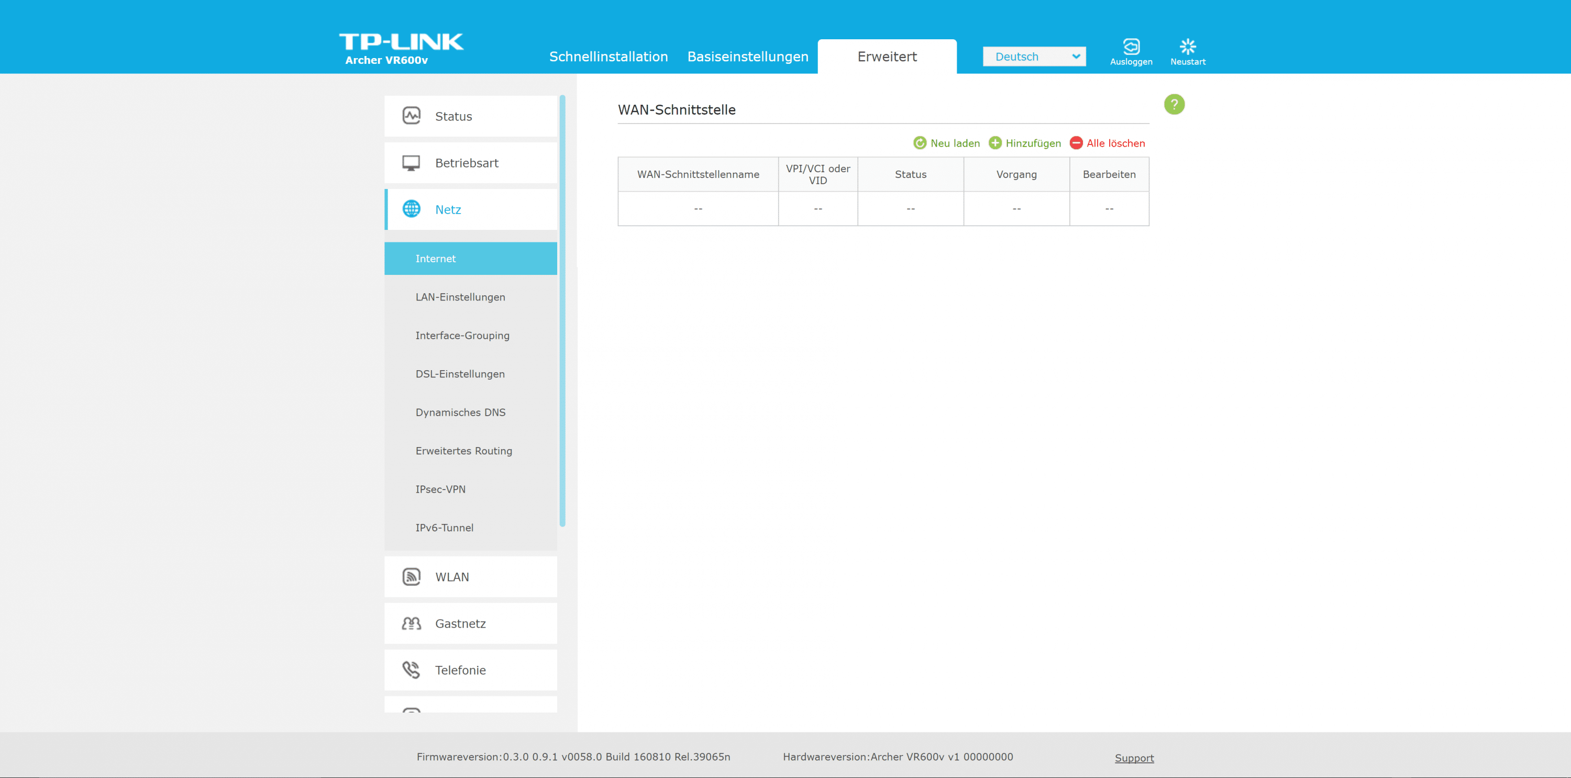Image resolution: width=1571 pixels, height=778 pixels.
Task: Select DSL-Einstellungen in the submenu
Action: click(460, 374)
